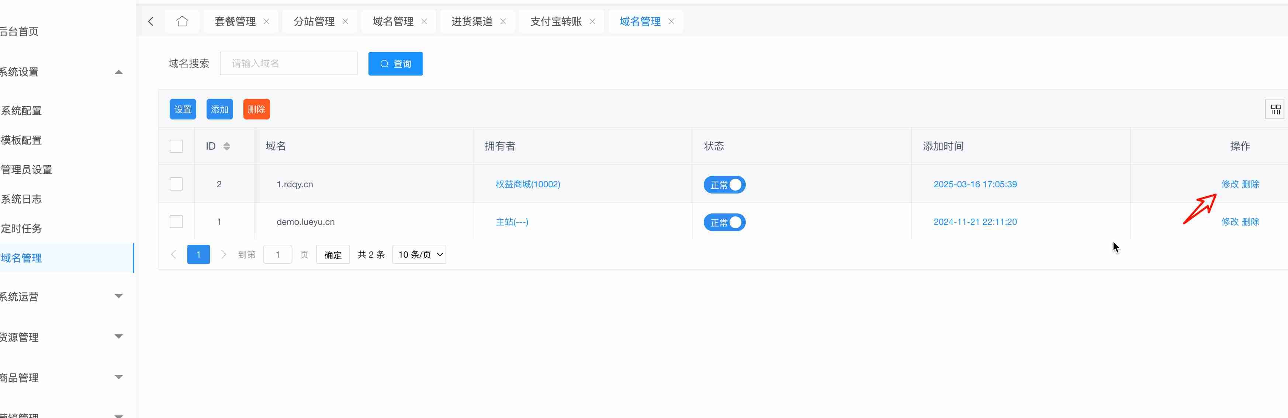Viewport: 1288px width, 418px height.
Task: Close the 套餐管理 tab
Action: pos(267,21)
